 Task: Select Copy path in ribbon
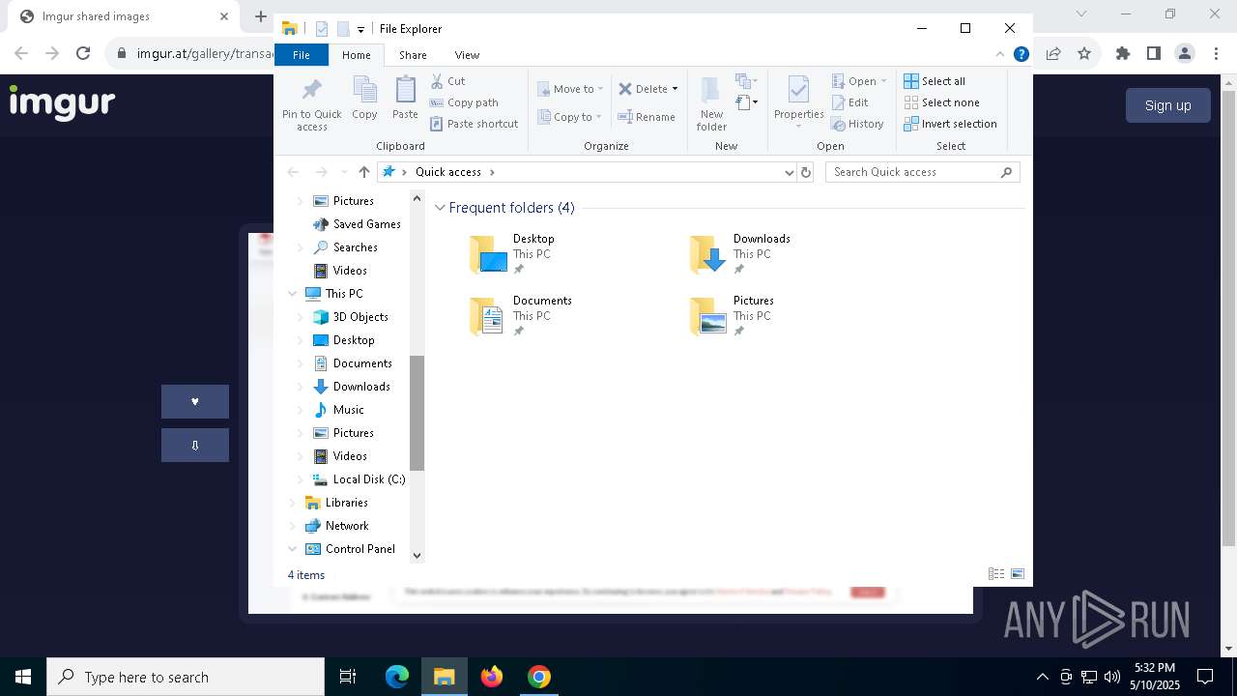tap(464, 102)
